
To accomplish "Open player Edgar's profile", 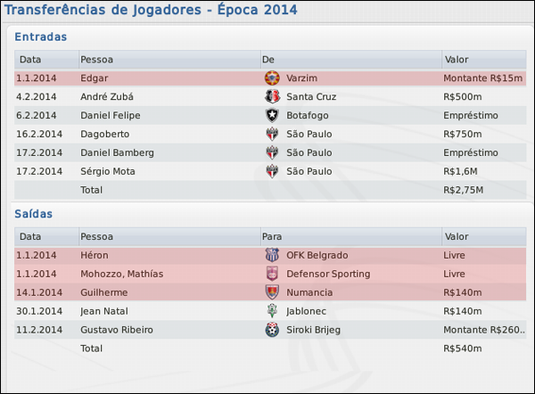I will 94,78.
